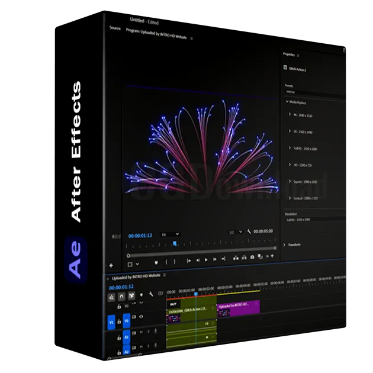Toggle lock on V1 track
373x373 pixels.
pyautogui.click(x=119, y=321)
